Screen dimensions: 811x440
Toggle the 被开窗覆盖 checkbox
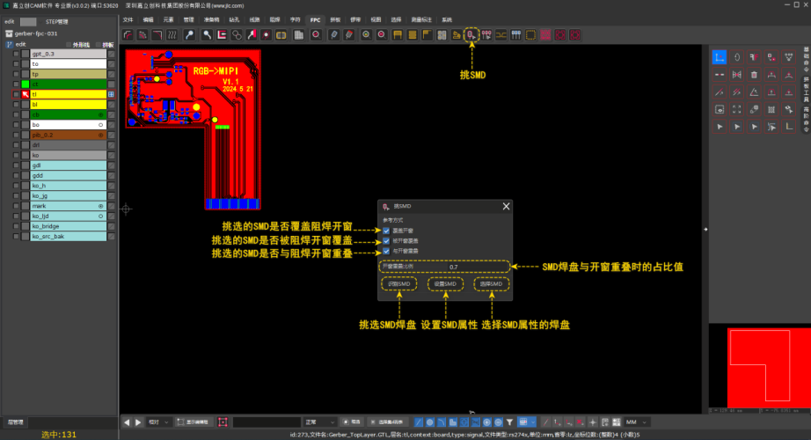click(386, 241)
